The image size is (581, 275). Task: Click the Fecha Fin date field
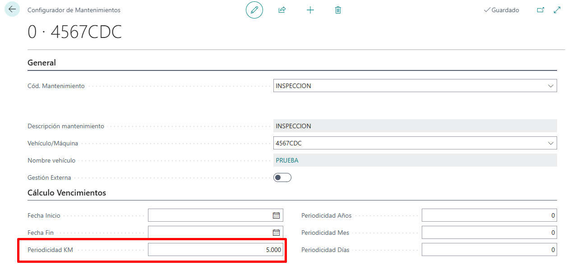[x=216, y=233]
